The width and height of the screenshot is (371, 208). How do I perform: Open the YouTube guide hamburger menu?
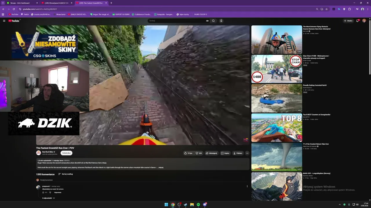4,21
